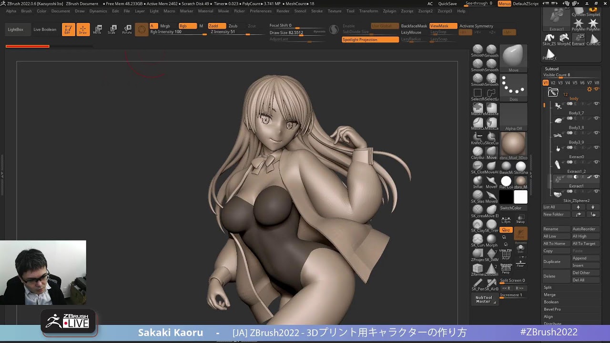Image resolution: width=610 pixels, height=343 pixels.
Task: Click the Duplicate subtool button
Action: [x=557, y=262]
